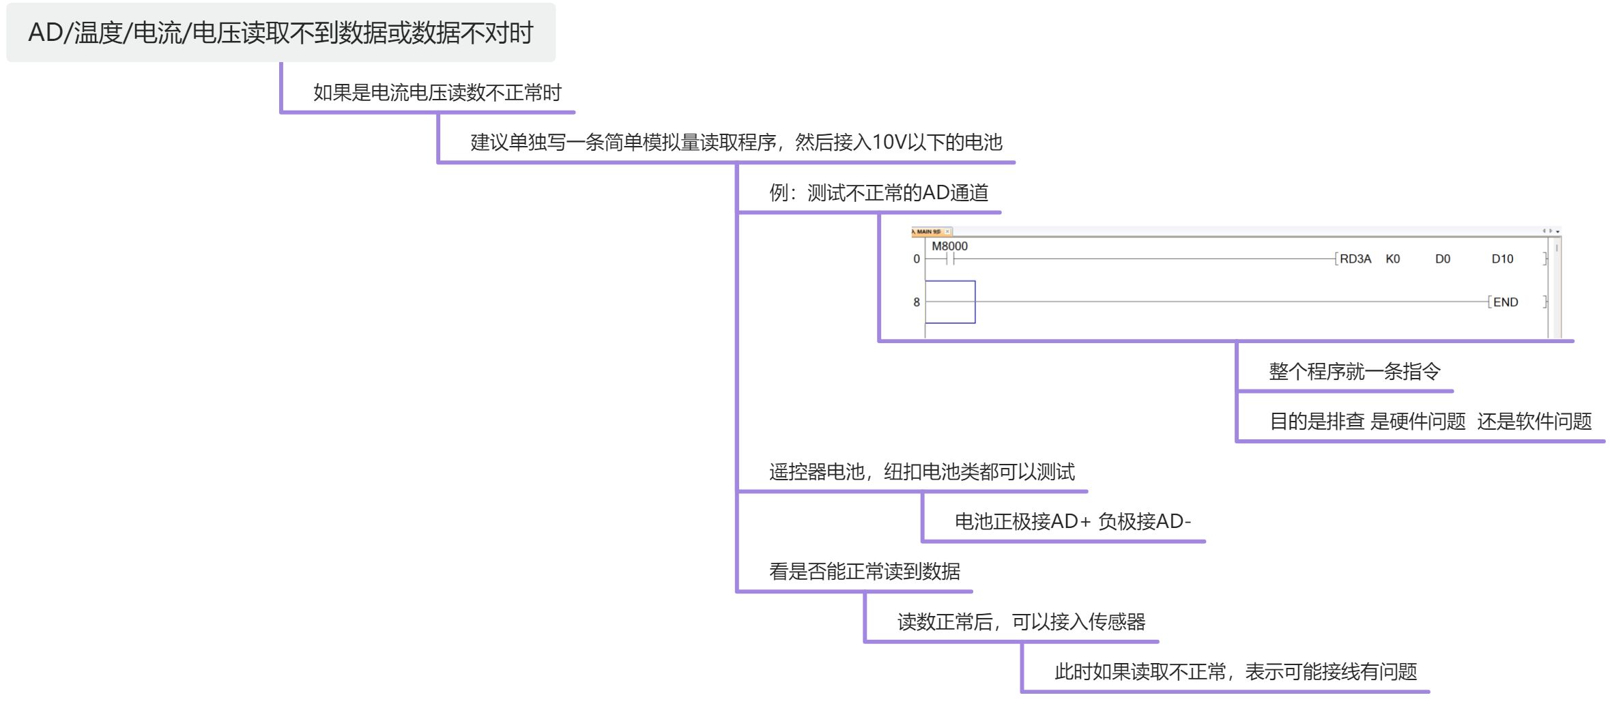Screen dimensions: 1610x704
Task: Click the tab scroll left arrow
Action: pos(1544,231)
